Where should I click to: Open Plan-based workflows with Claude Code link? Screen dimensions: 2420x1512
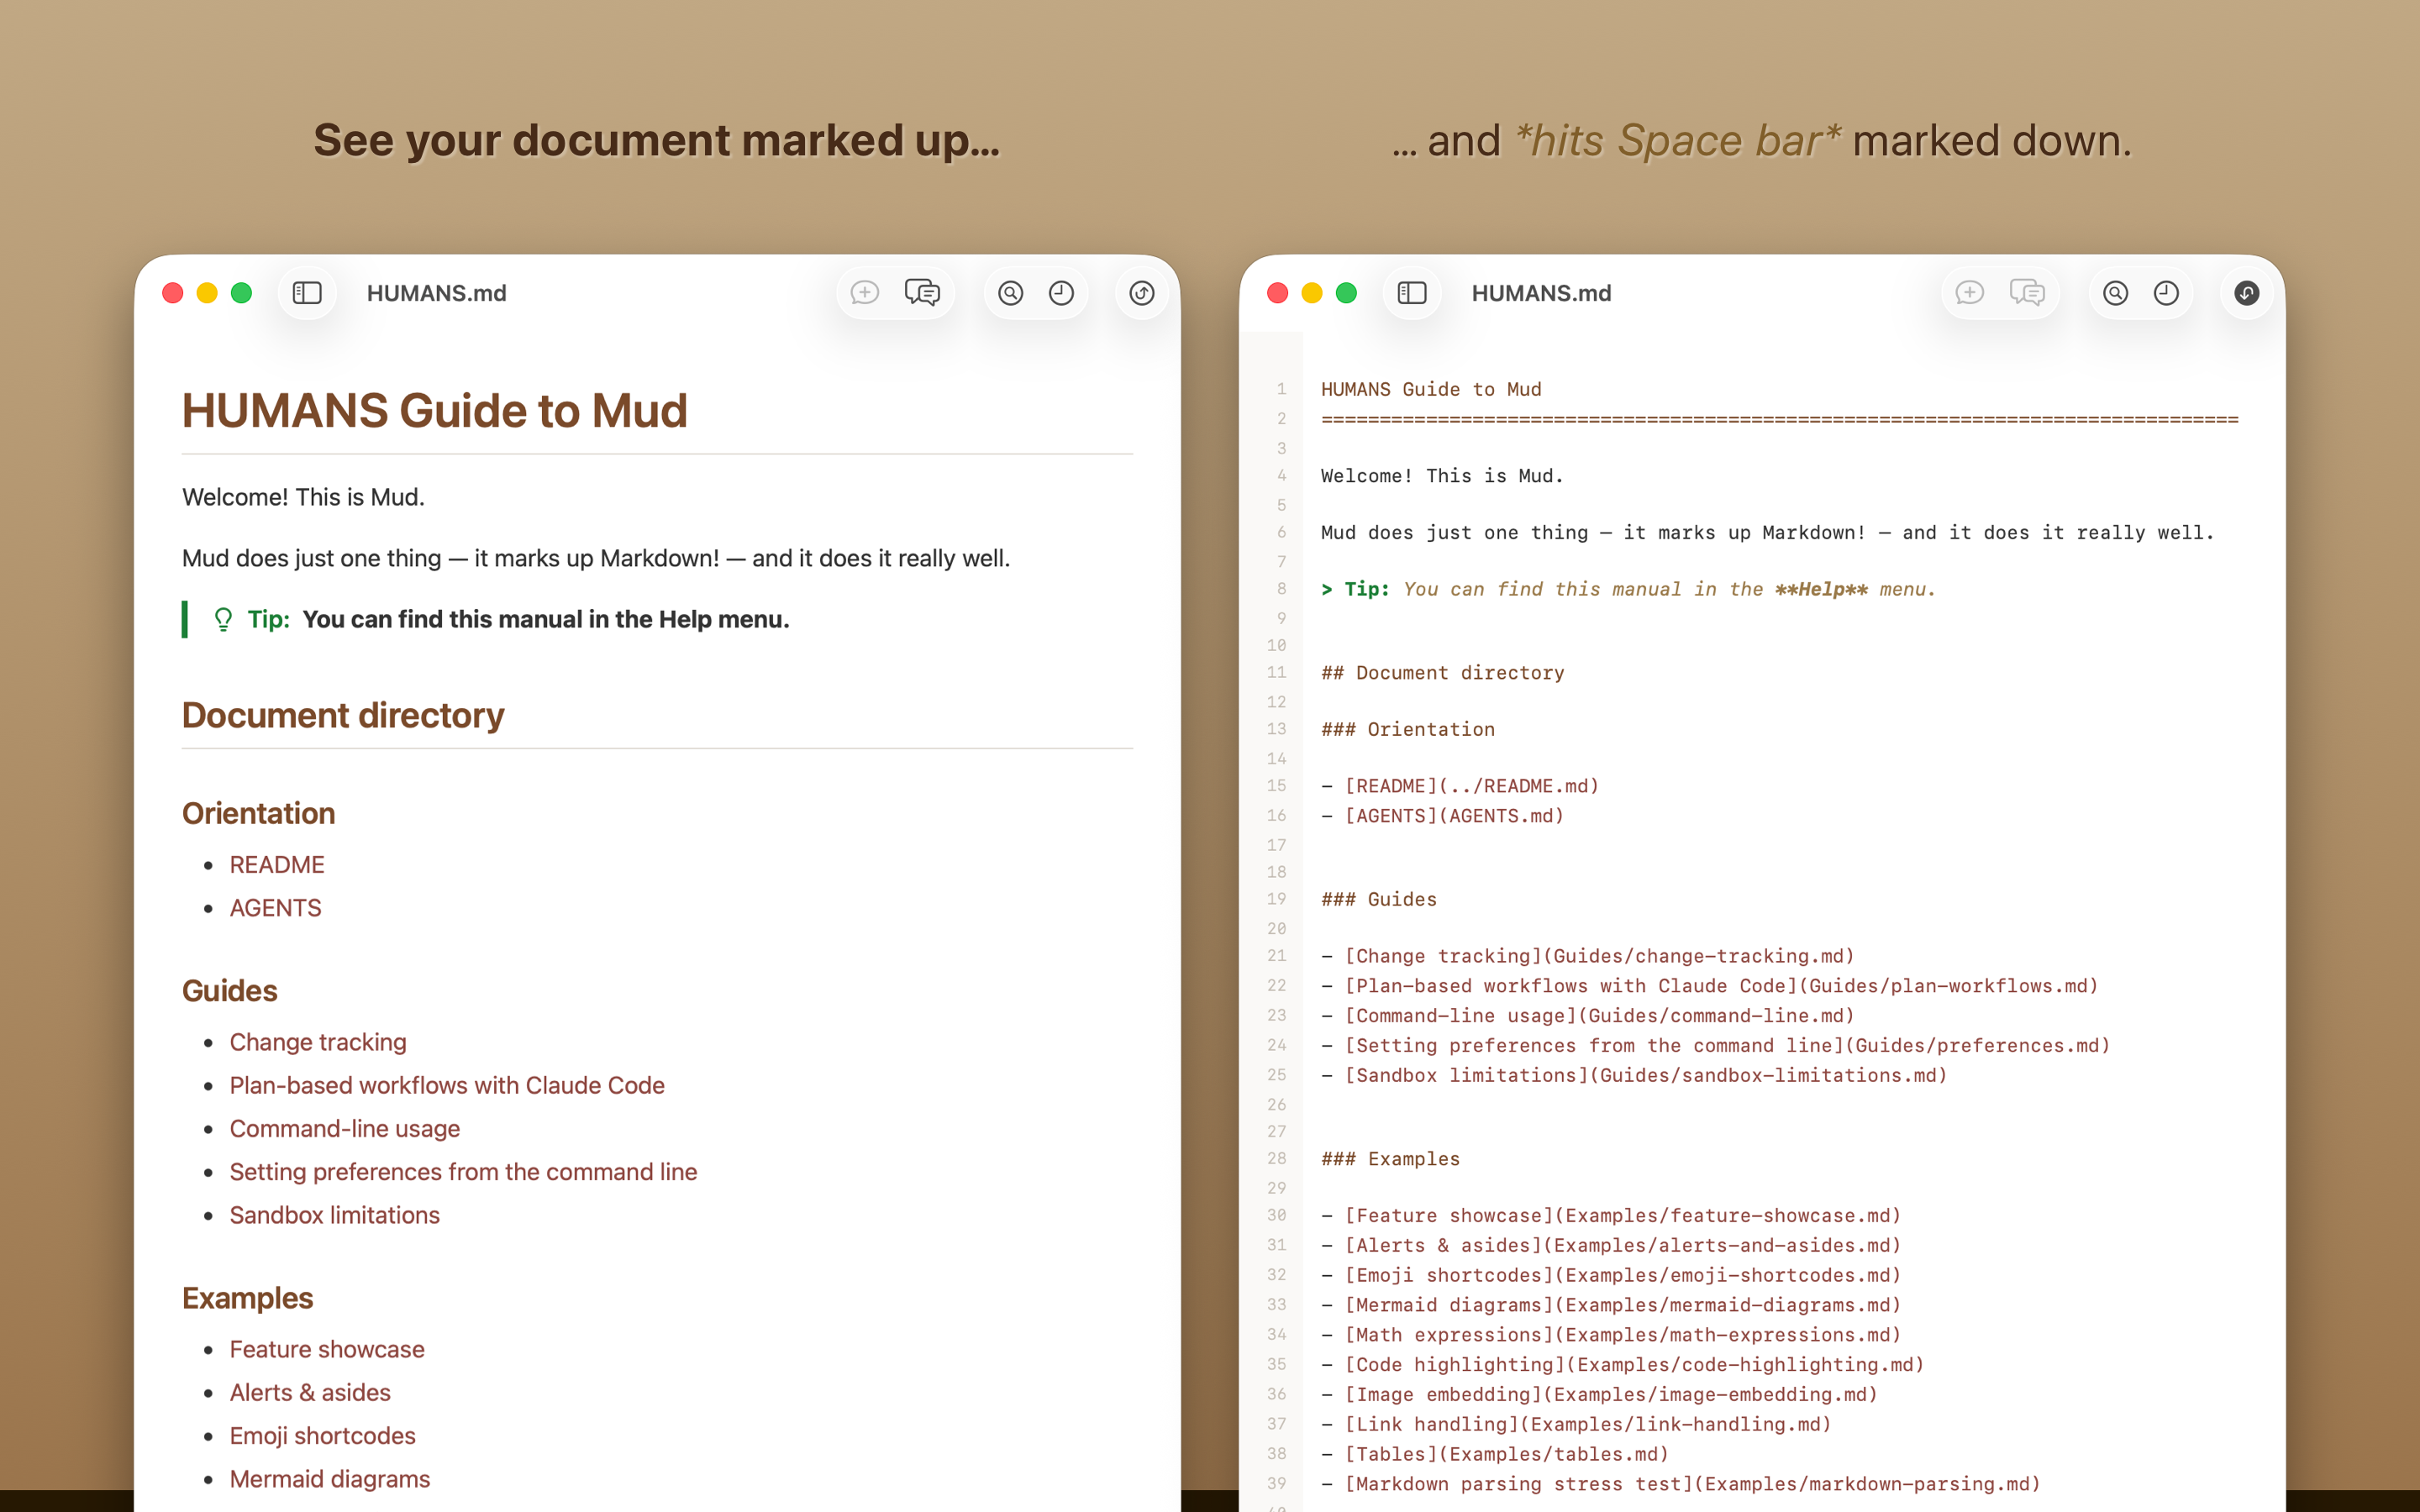pos(447,1085)
